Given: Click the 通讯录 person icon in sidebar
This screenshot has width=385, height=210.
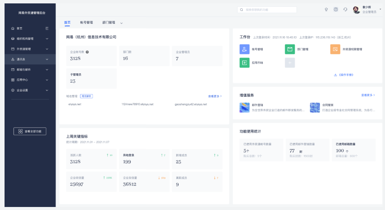Looking at the screenshot, I should 13,59.
